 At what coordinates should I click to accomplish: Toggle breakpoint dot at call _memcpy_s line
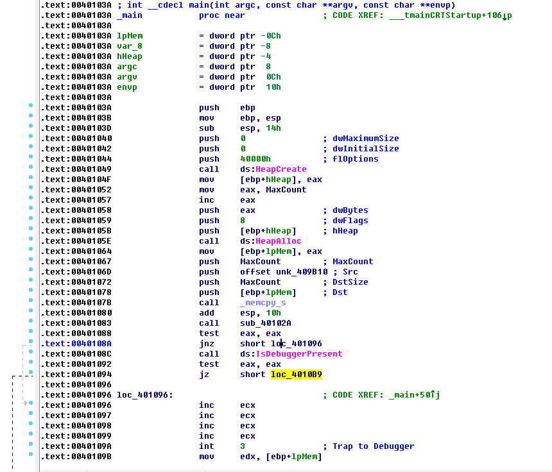[x=31, y=300]
